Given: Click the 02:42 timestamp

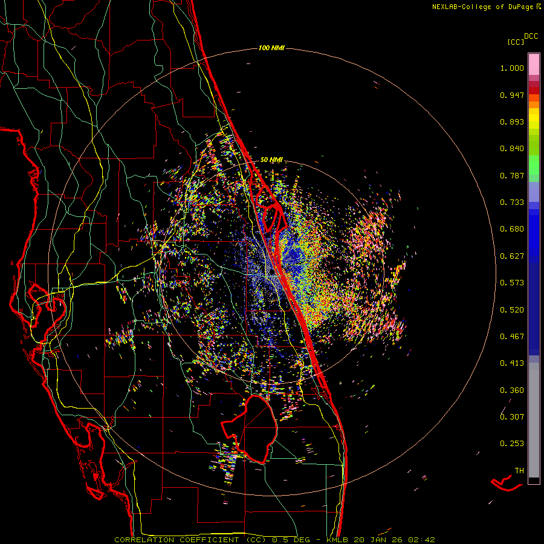Looking at the screenshot, I should pyautogui.click(x=421, y=540).
